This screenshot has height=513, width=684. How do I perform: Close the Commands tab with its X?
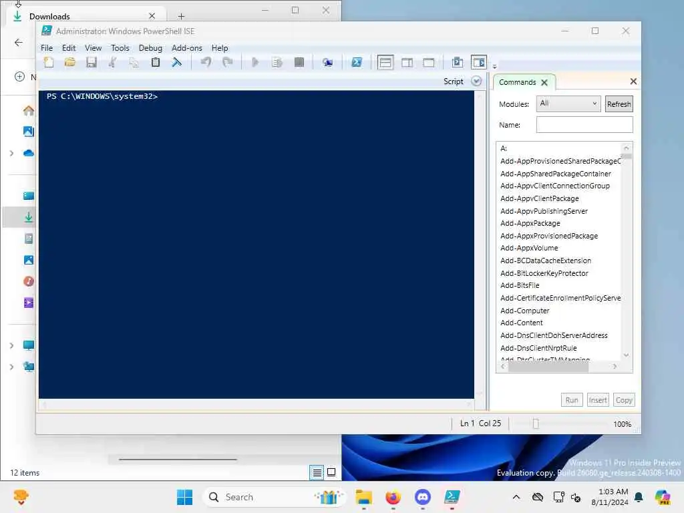[x=544, y=82]
